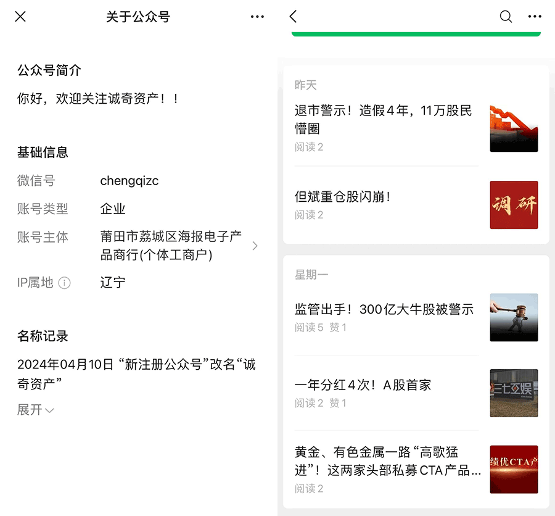This screenshot has height=516, width=555.
Task: Open article 退市警示！造假4年，11万股民懵圈
Action: click(383, 119)
